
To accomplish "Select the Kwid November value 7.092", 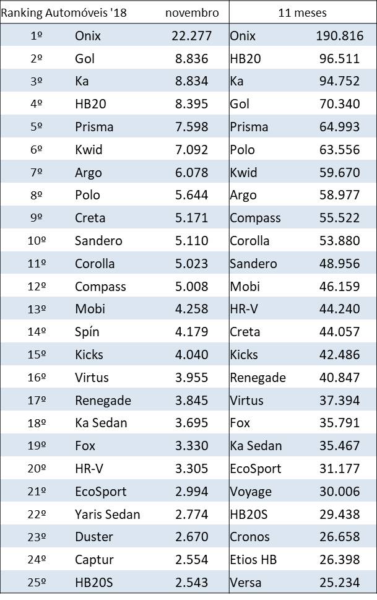I will tap(193, 150).
